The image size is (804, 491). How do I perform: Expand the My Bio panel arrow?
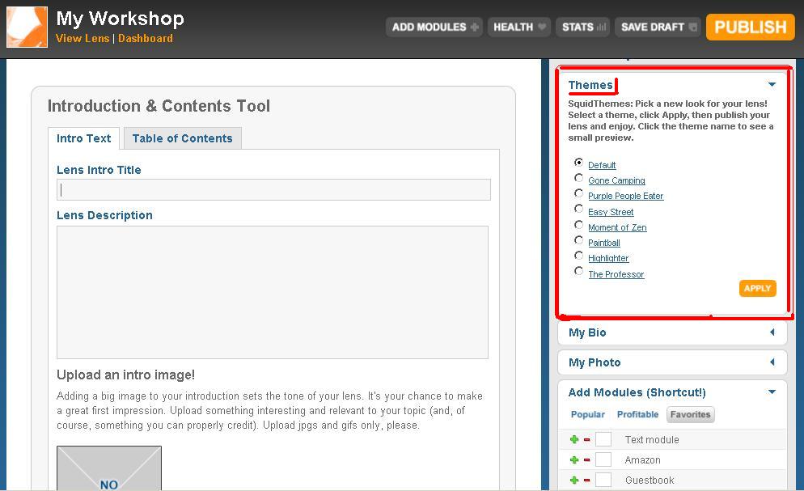coord(772,332)
